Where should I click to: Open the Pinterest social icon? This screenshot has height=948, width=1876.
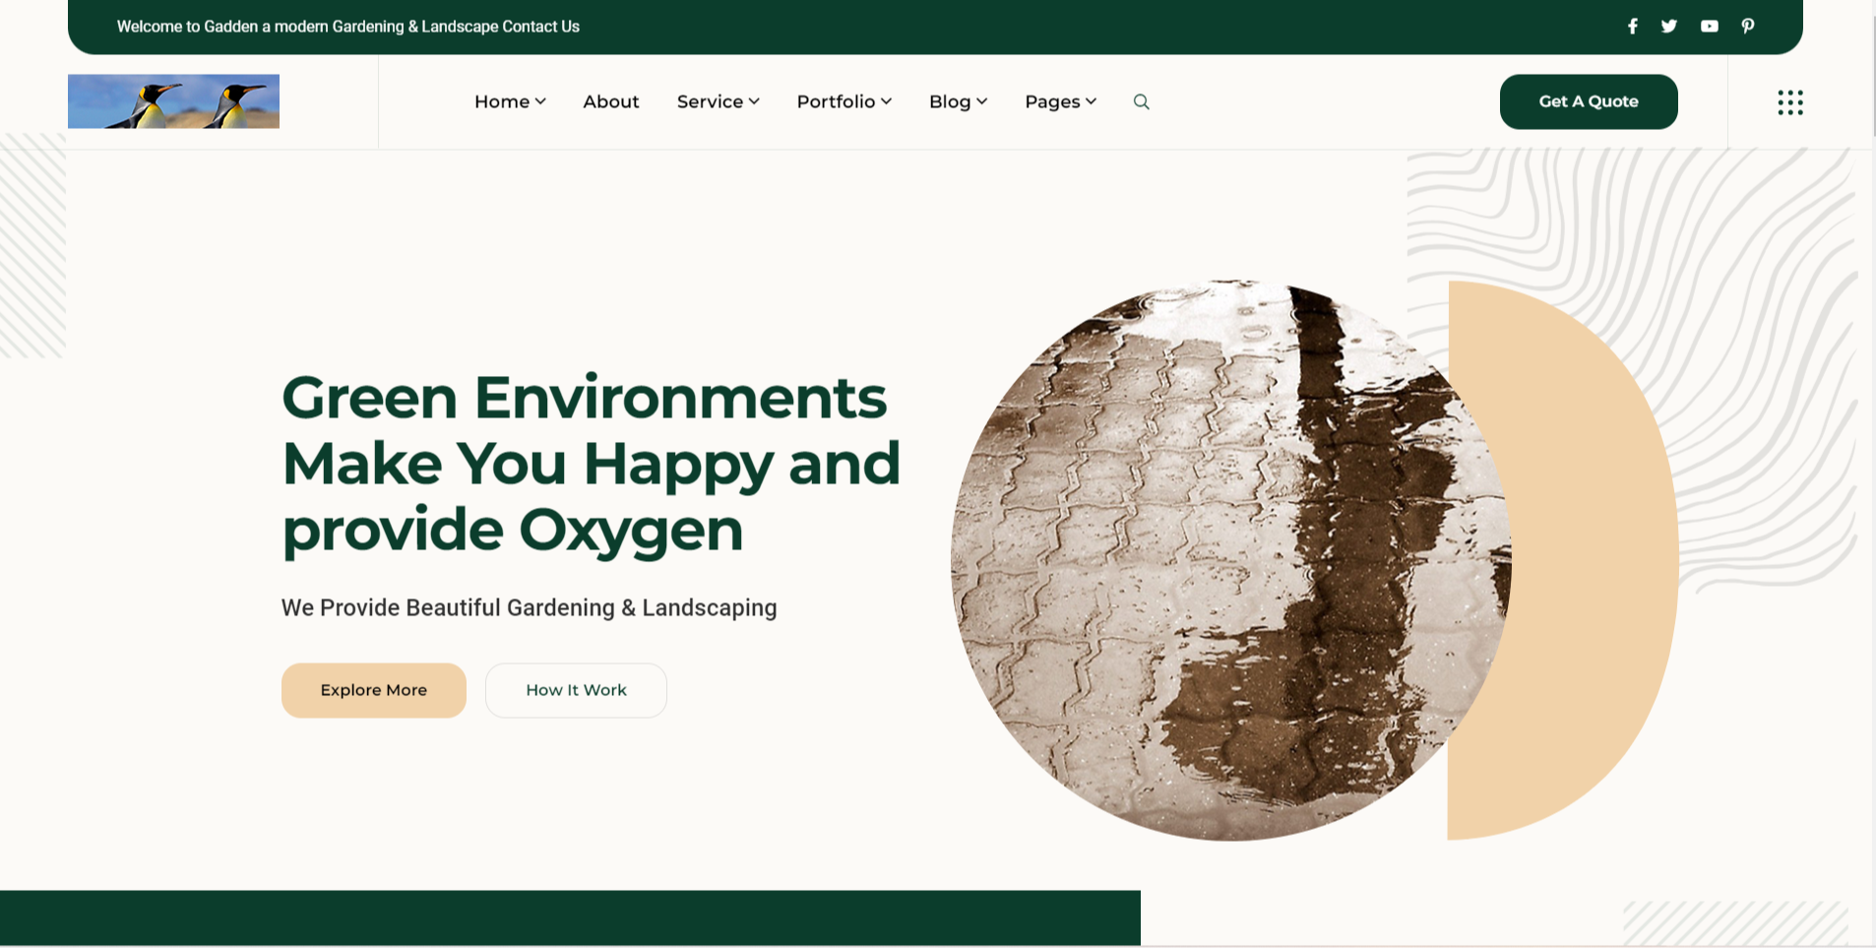1748,27
